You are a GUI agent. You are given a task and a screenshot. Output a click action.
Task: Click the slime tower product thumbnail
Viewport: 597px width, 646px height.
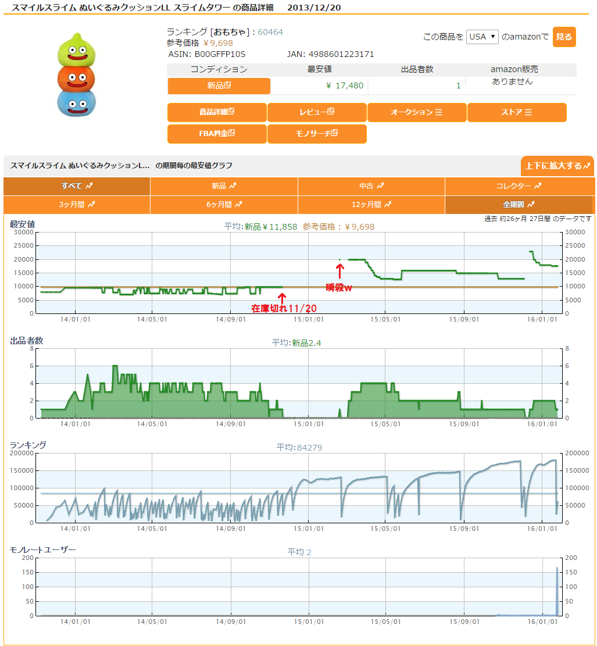click(76, 75)
